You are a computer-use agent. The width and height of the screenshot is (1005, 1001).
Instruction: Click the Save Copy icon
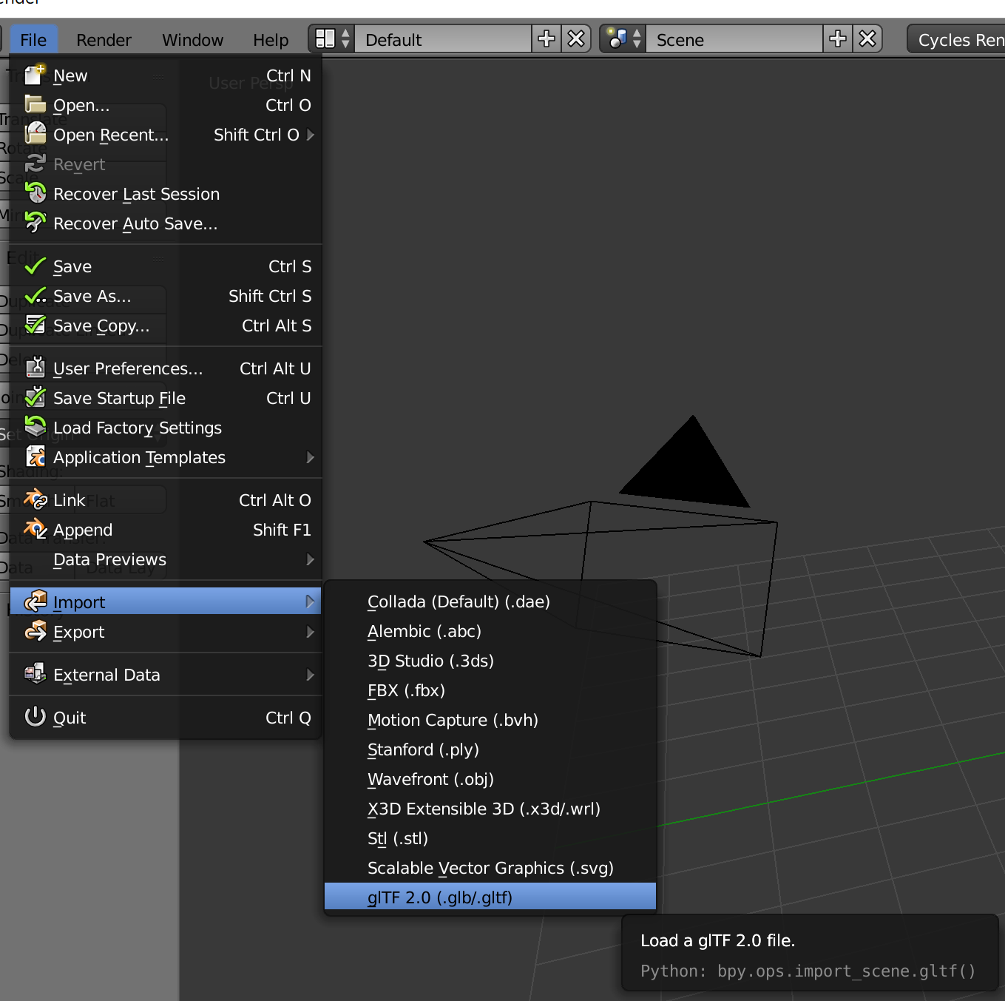[x=35, y=325]
